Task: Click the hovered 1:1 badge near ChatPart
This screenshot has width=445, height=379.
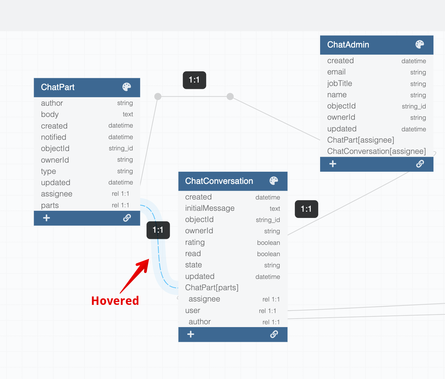Action: [158, 230]
